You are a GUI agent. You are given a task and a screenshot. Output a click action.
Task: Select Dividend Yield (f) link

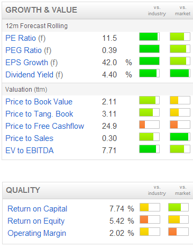(34, 75)
